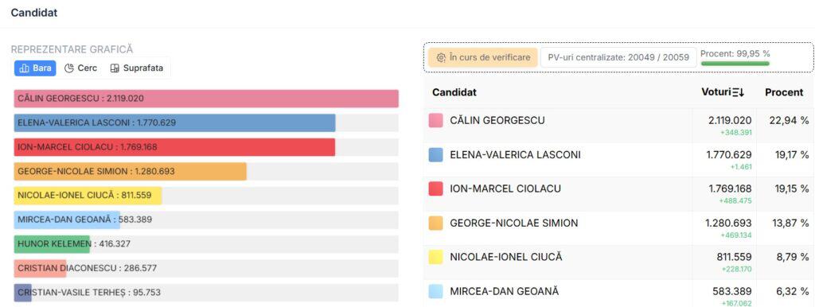Click the green Procent progress bar
Screen dimensions: 815x307
point(735,64)
